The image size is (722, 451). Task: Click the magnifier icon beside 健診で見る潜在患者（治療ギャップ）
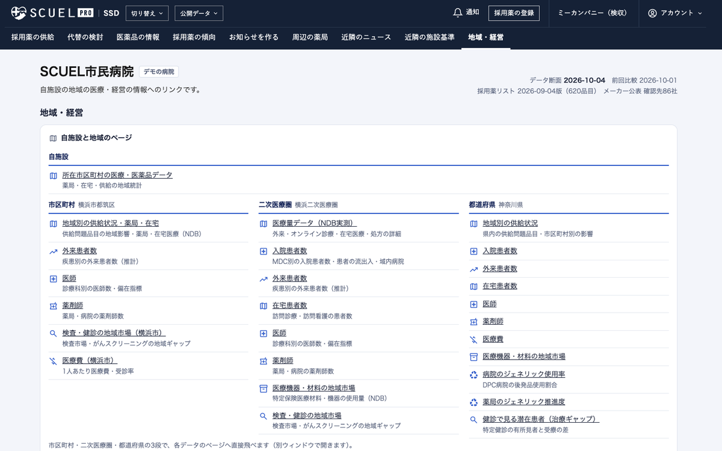click(x=474, y=420)
